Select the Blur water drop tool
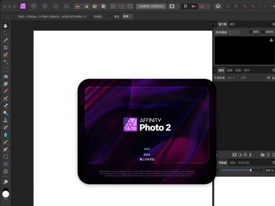The height and width of the screenshot is (206, 275). [x=5, y=135]
